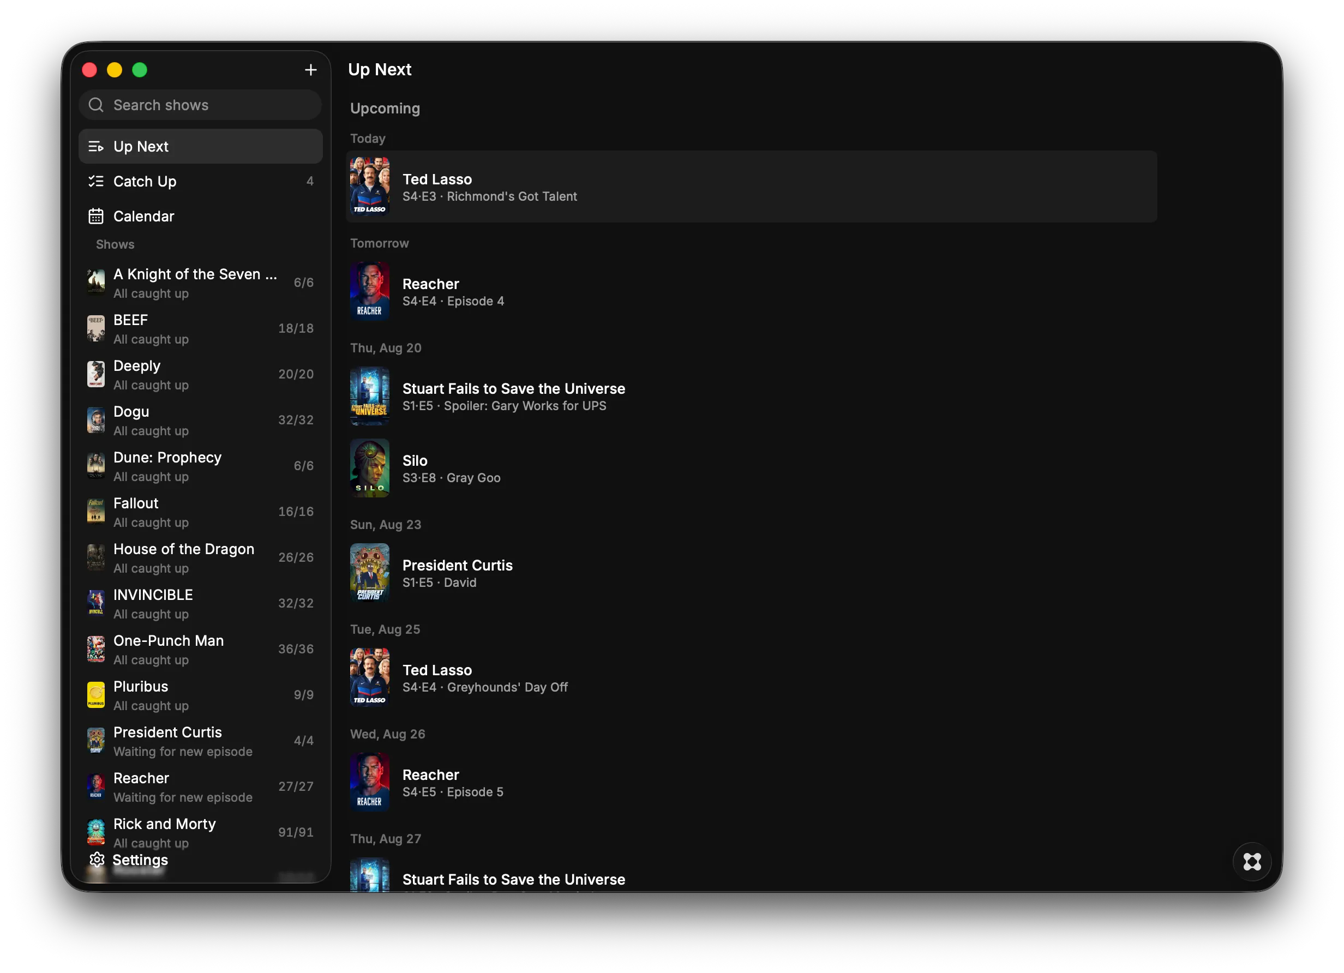
Task: Open Silo S3·E8 Gray Goo entry
Action: (x=752, y=468)
